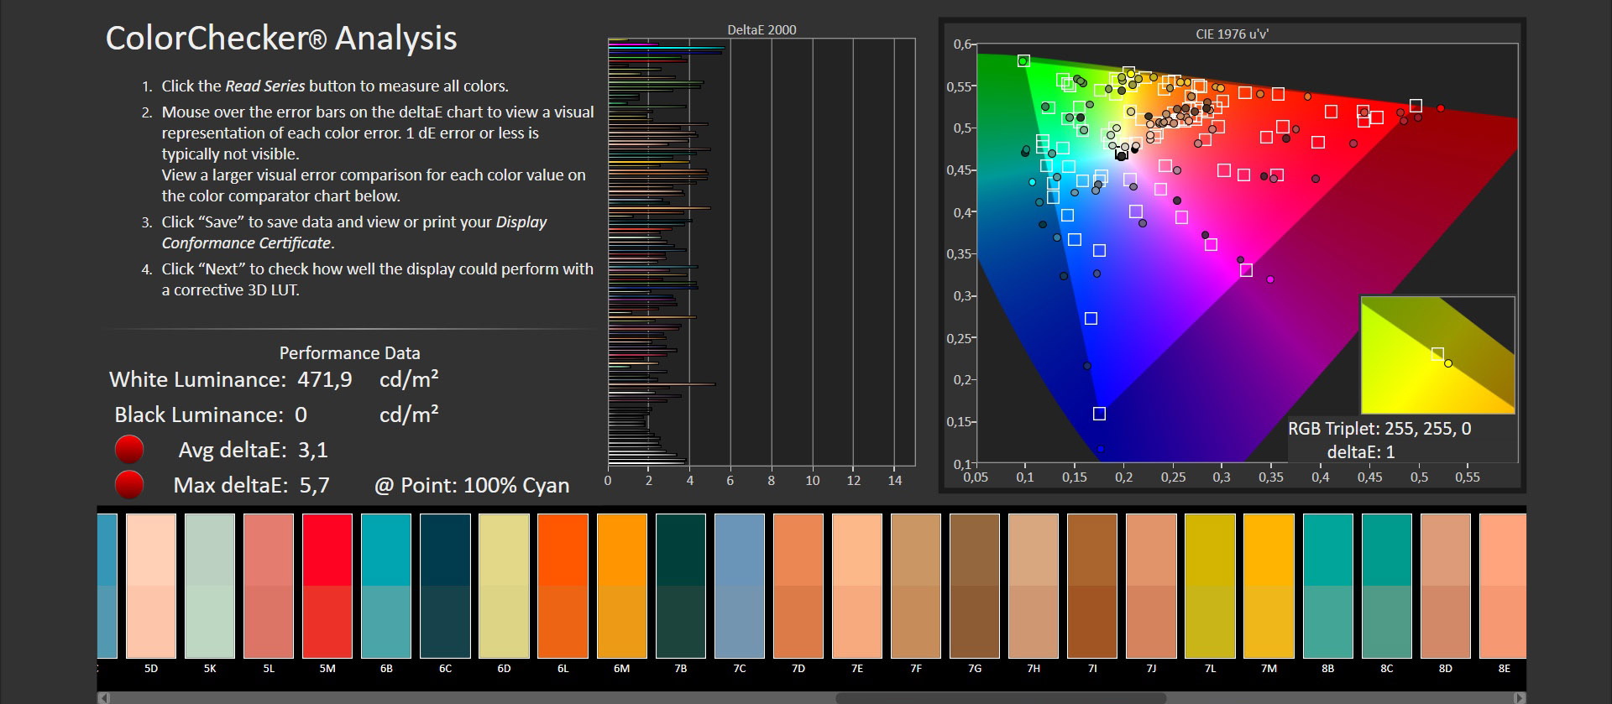Select the blue-gray 7C swatch
This screenshot has height=704, width=1612.
tap(740, 586)
